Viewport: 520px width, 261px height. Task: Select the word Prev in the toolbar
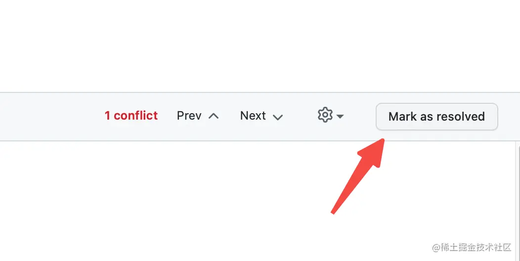(189, 116)
